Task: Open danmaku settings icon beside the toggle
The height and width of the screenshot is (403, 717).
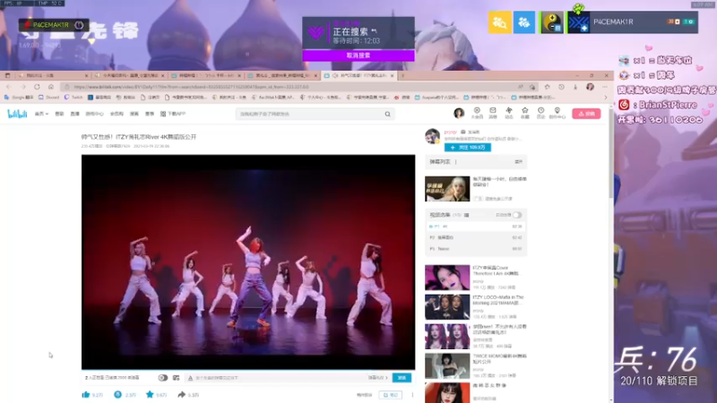Action: pyautogui.click(x=176, y=378)
